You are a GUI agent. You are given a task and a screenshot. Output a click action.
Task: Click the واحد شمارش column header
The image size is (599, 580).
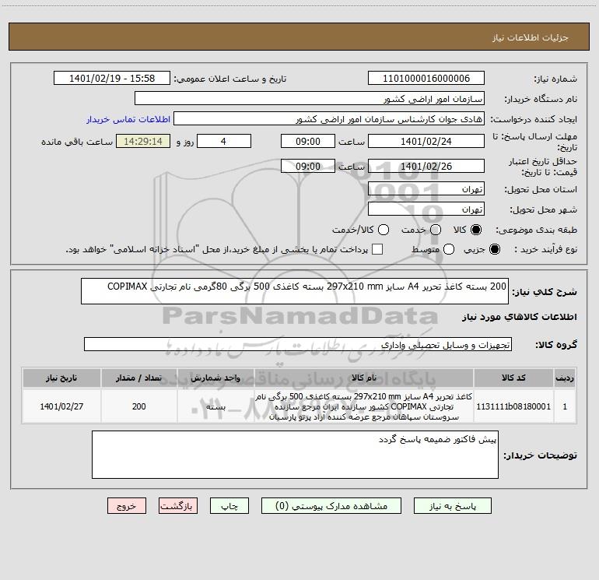click(215, 378)
